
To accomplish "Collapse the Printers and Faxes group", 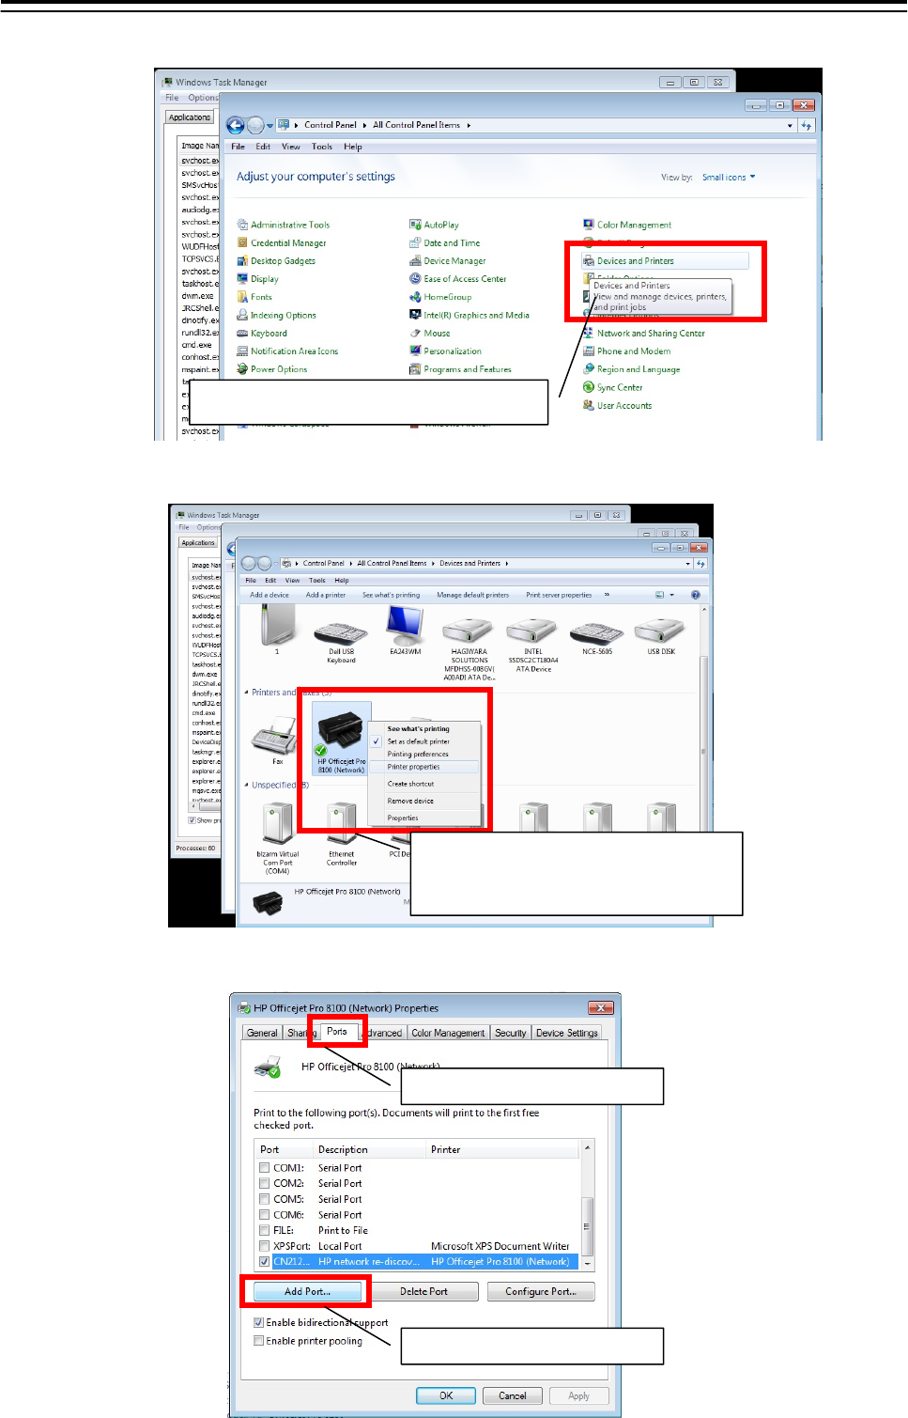I will point(247,693).
